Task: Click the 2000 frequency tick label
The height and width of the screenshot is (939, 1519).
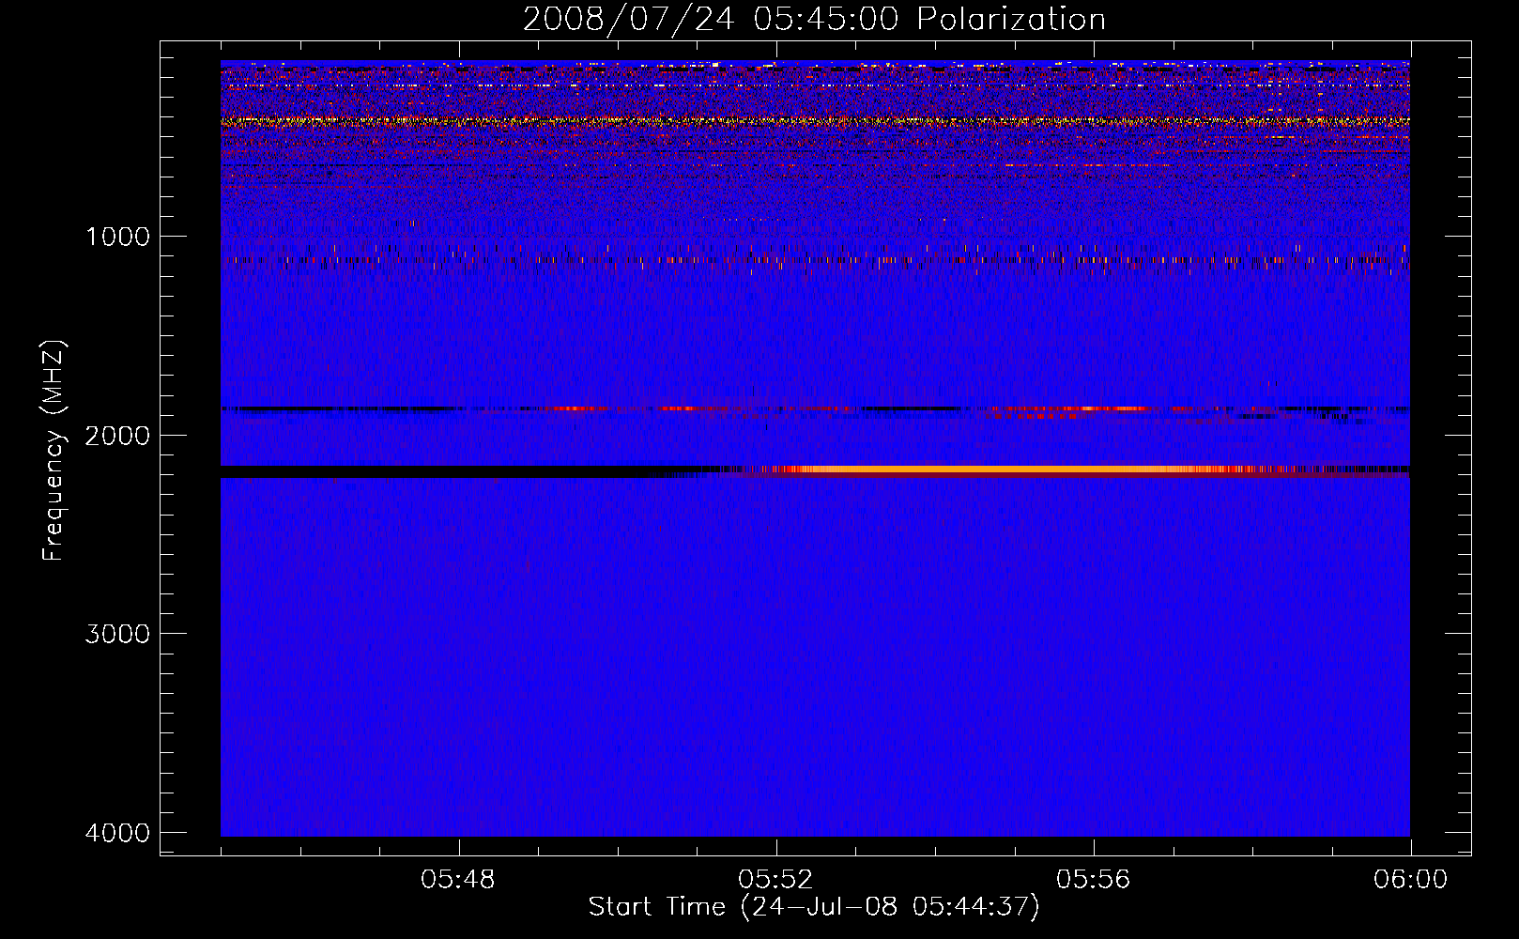Action: tap(117, 436)
